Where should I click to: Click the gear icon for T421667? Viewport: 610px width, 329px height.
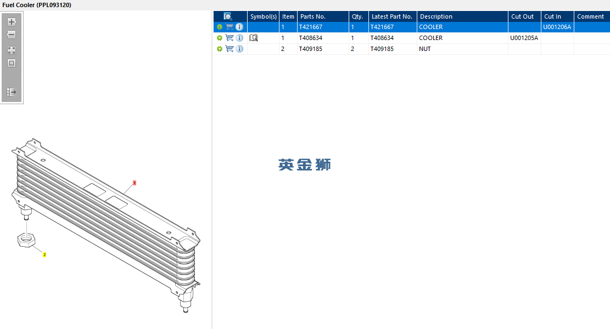point(220,27)
